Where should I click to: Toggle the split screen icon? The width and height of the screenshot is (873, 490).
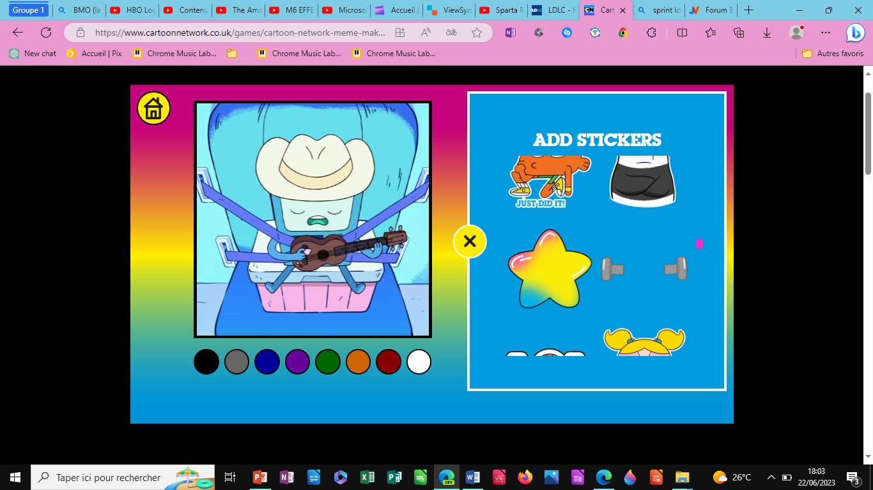point(682,33)
